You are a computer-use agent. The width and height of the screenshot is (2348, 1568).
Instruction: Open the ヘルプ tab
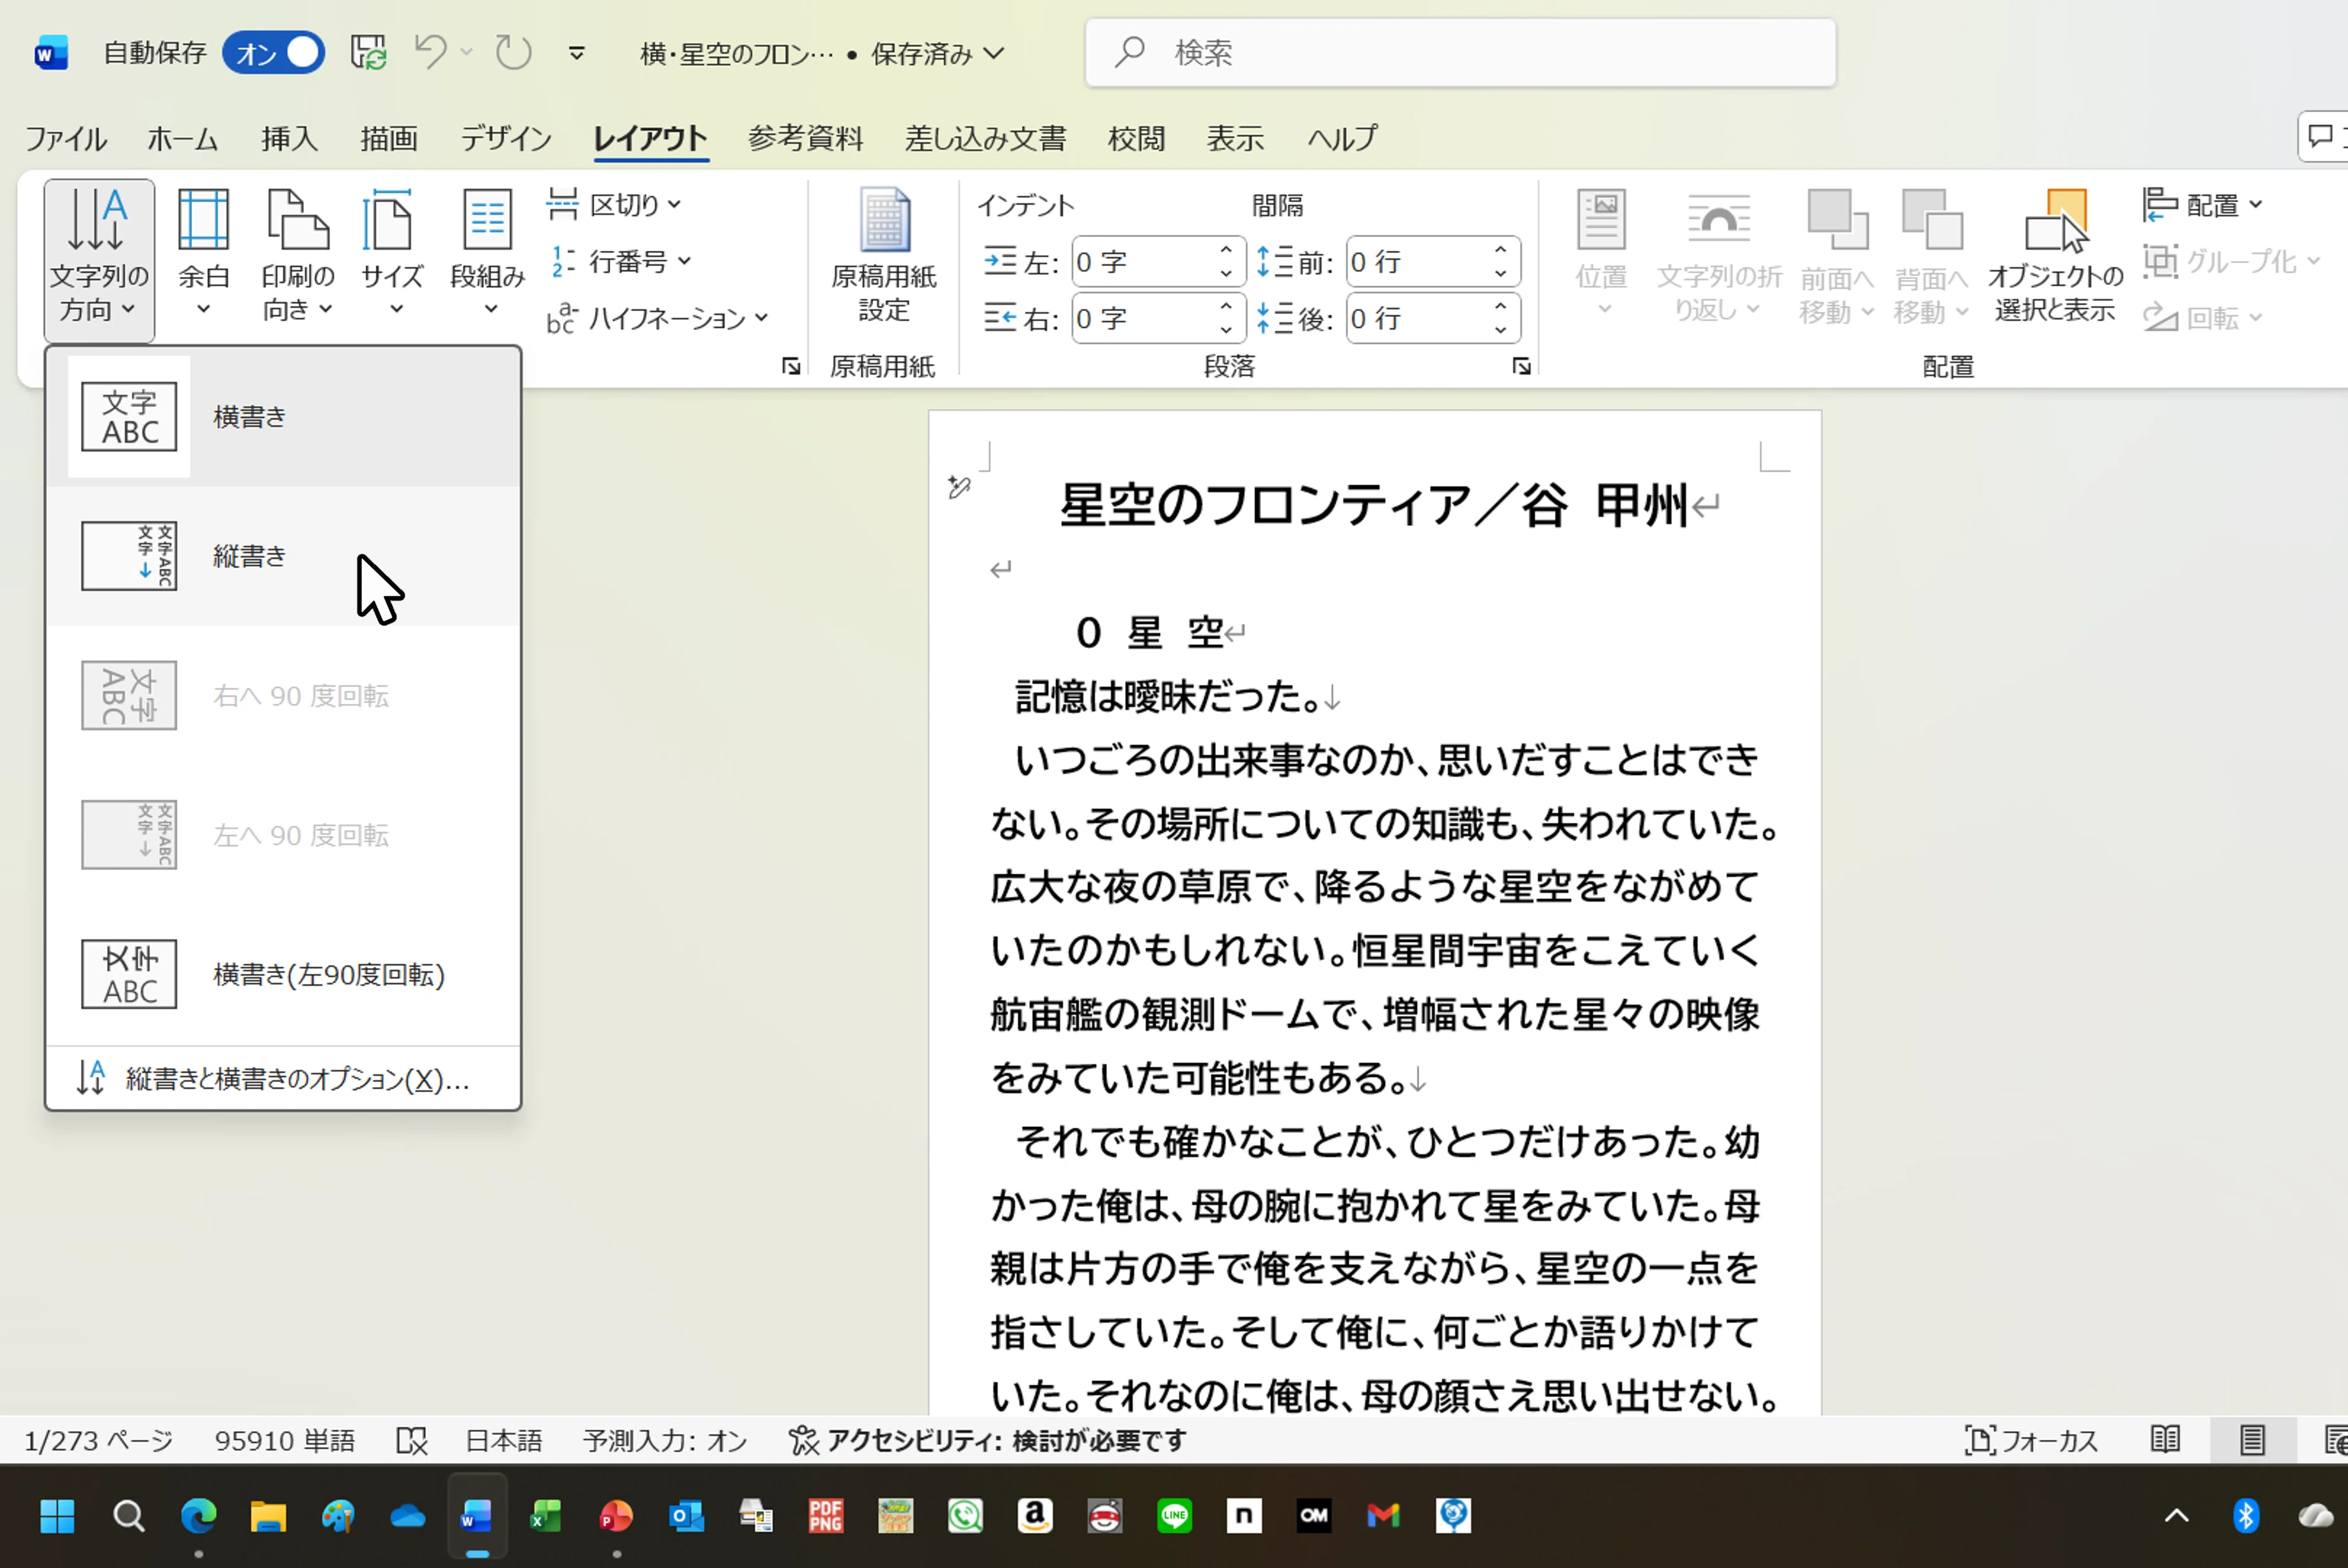coord(1342,138)
